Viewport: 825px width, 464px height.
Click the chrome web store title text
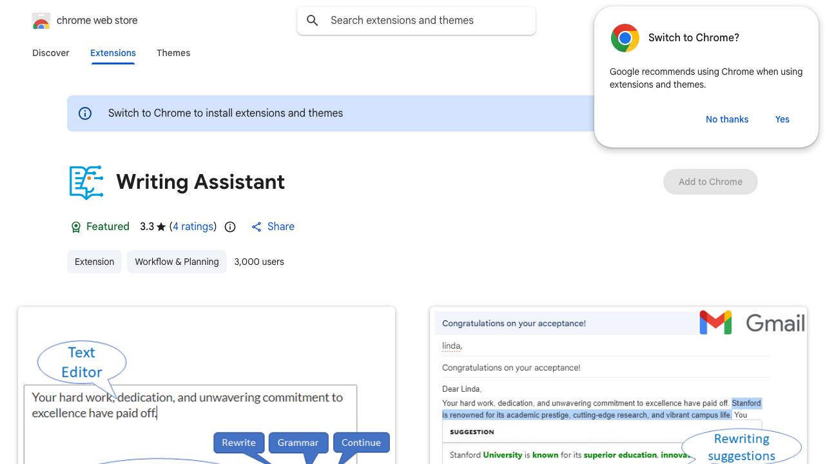tap(97, 21)
